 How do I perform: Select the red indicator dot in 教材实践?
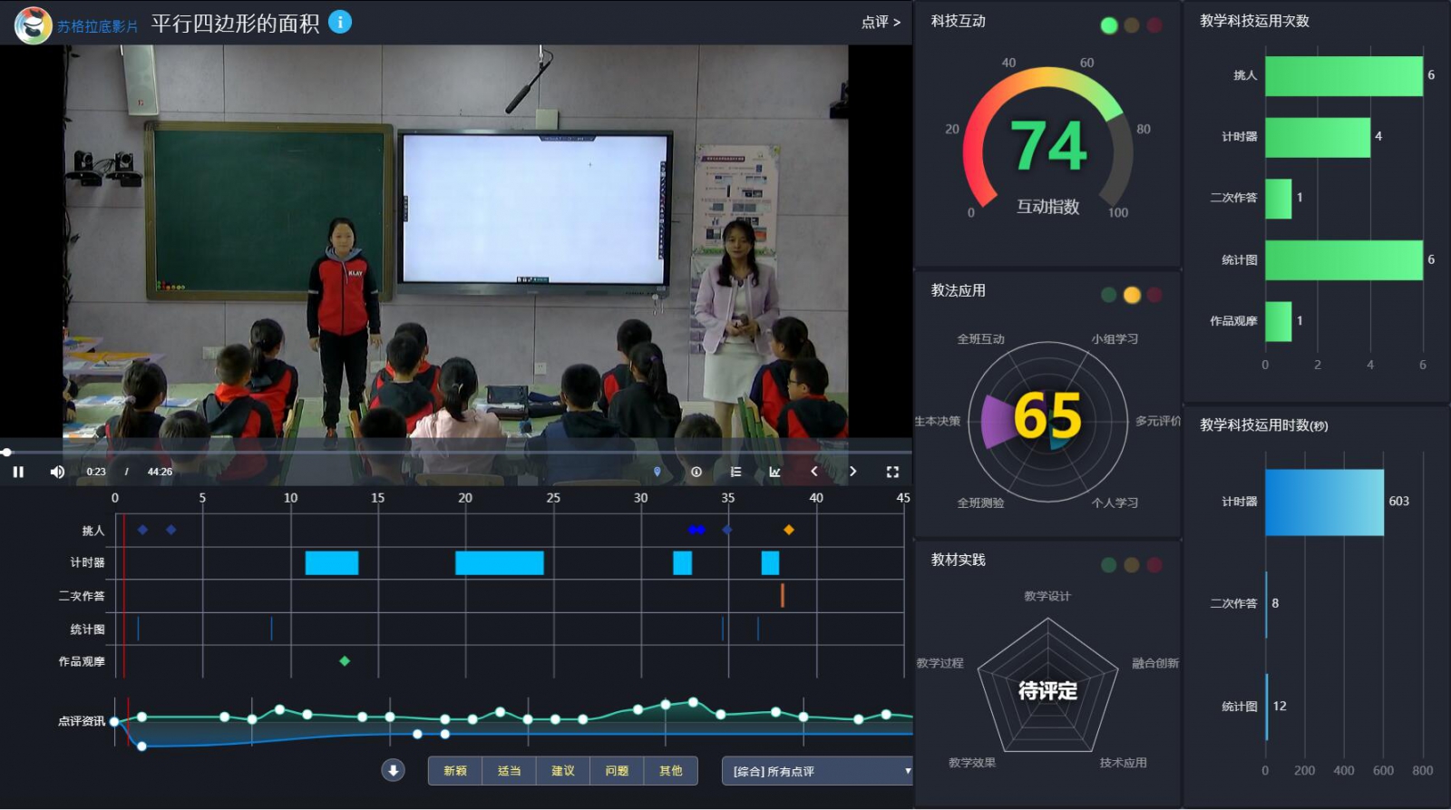tap(1154, 565)
